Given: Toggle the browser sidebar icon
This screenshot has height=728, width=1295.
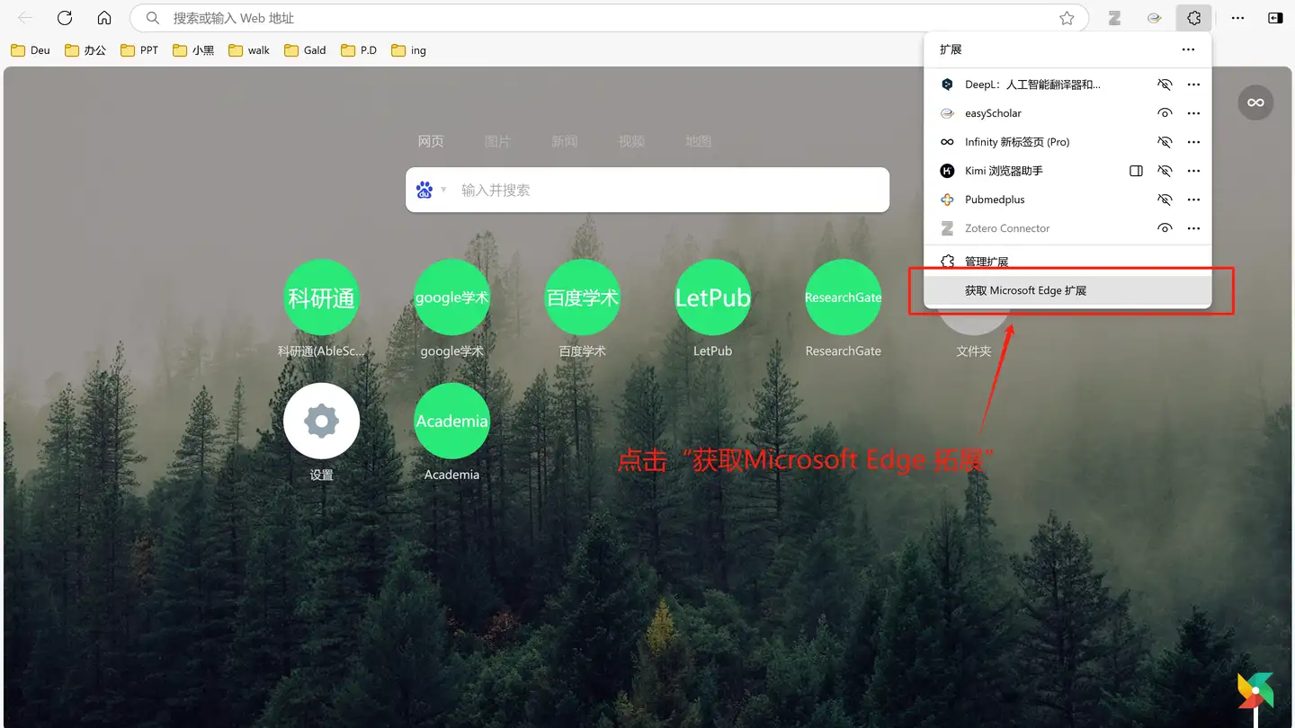Looking at the screenshot, I should (x=1275, y=18).
